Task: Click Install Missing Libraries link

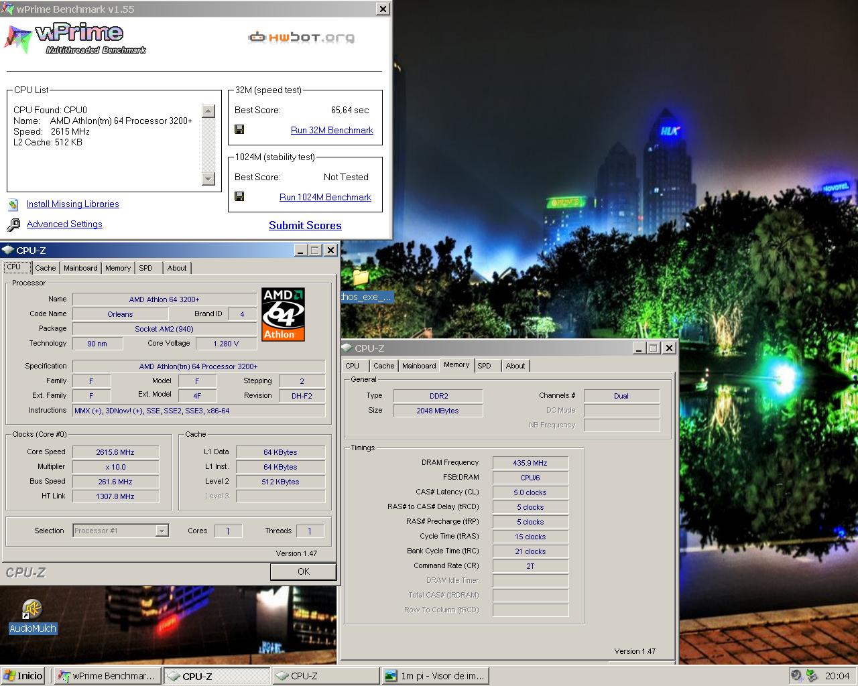Action: [73, 204]
